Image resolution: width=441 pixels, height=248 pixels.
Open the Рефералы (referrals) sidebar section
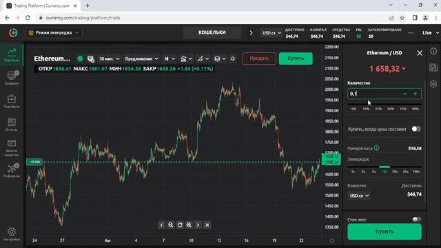pyautogui.click(x=12, y=170)
